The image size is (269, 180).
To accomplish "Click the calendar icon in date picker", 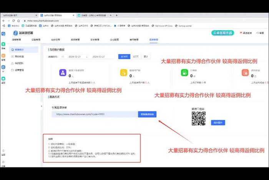I will coord(63,57).
